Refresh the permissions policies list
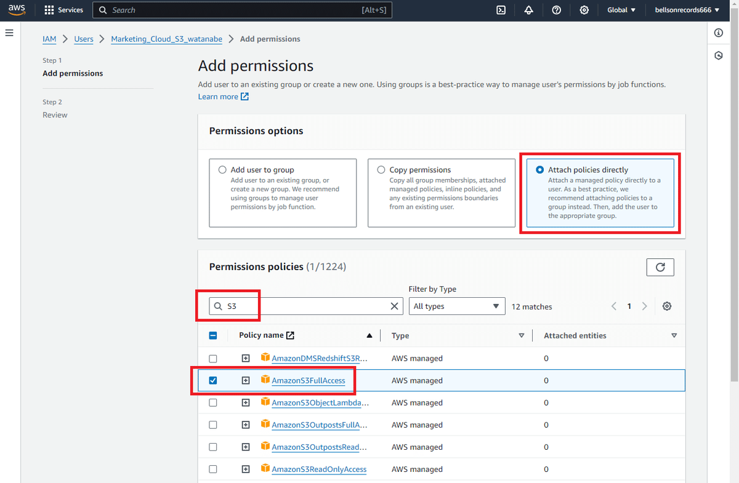Screen dimensions: 739x483 (660, 267)
